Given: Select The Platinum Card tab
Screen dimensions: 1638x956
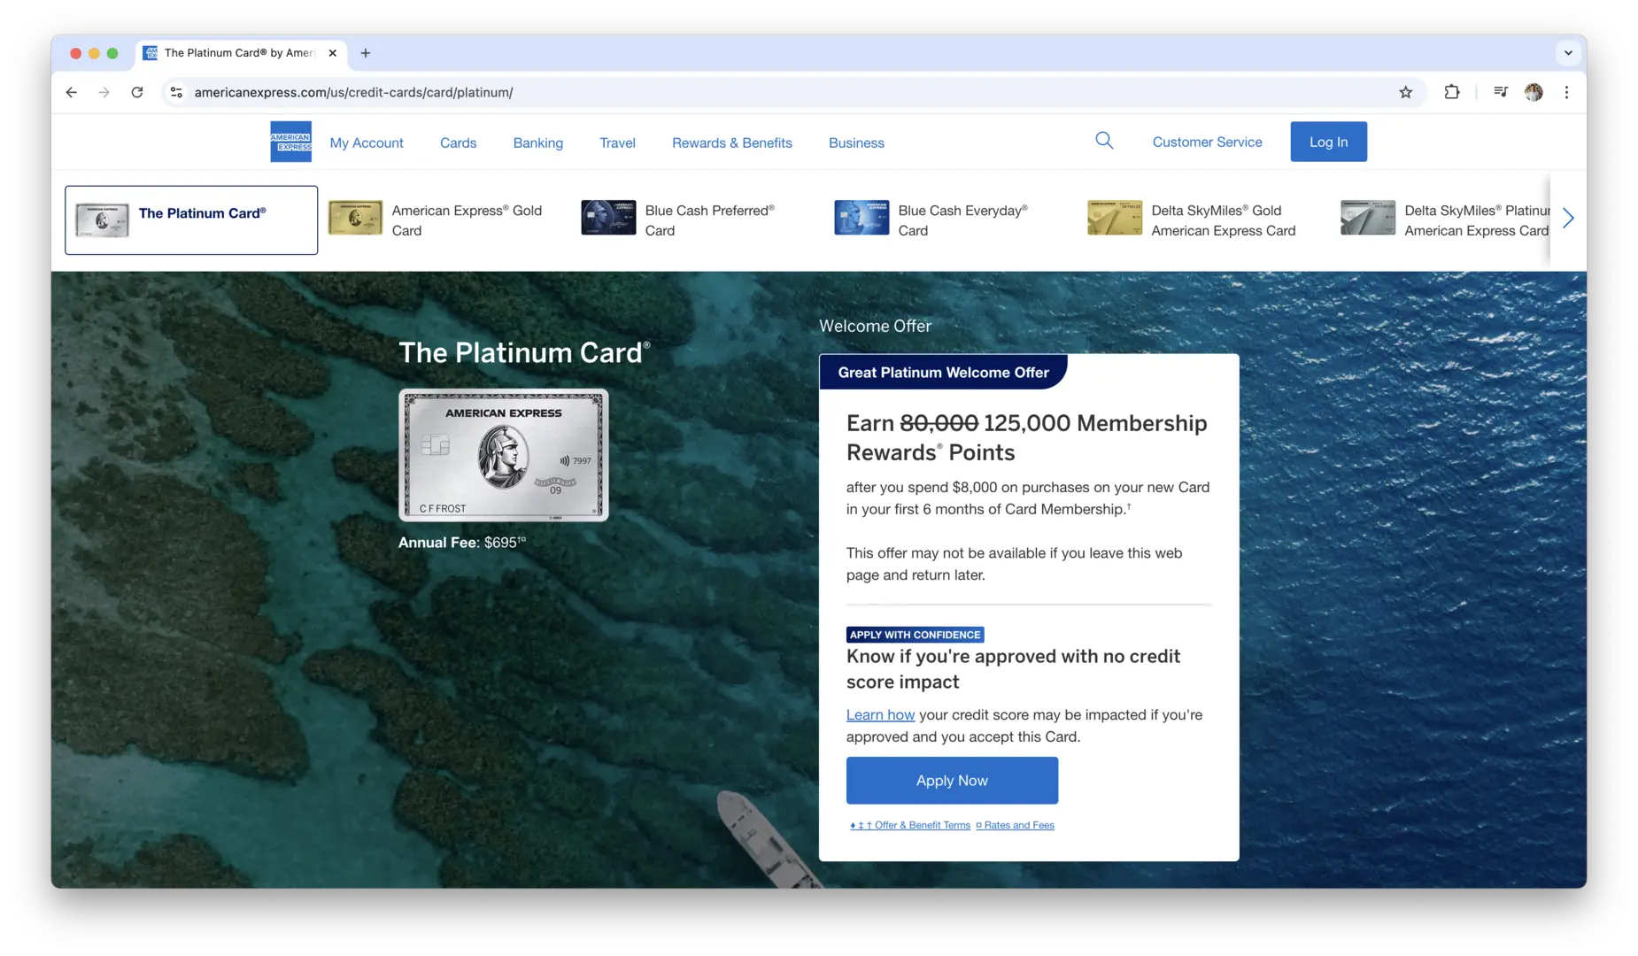Looking at the screenshot, I should point(191,220).
